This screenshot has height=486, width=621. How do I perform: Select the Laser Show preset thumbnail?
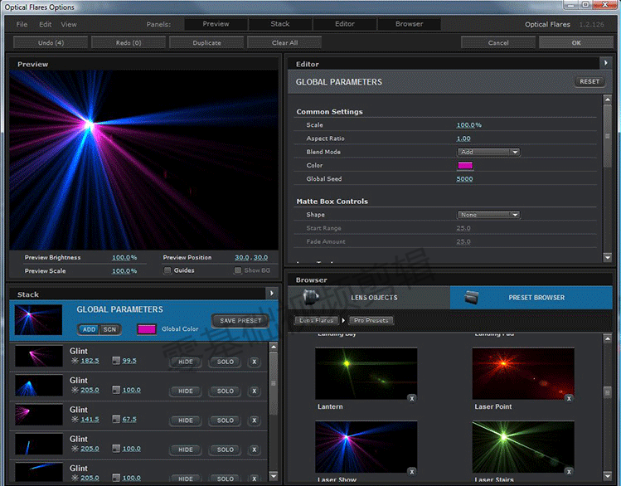[x=366, y=446]
